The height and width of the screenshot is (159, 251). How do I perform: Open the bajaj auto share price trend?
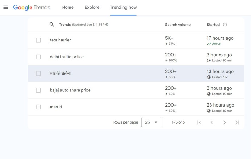coord(70,90)
